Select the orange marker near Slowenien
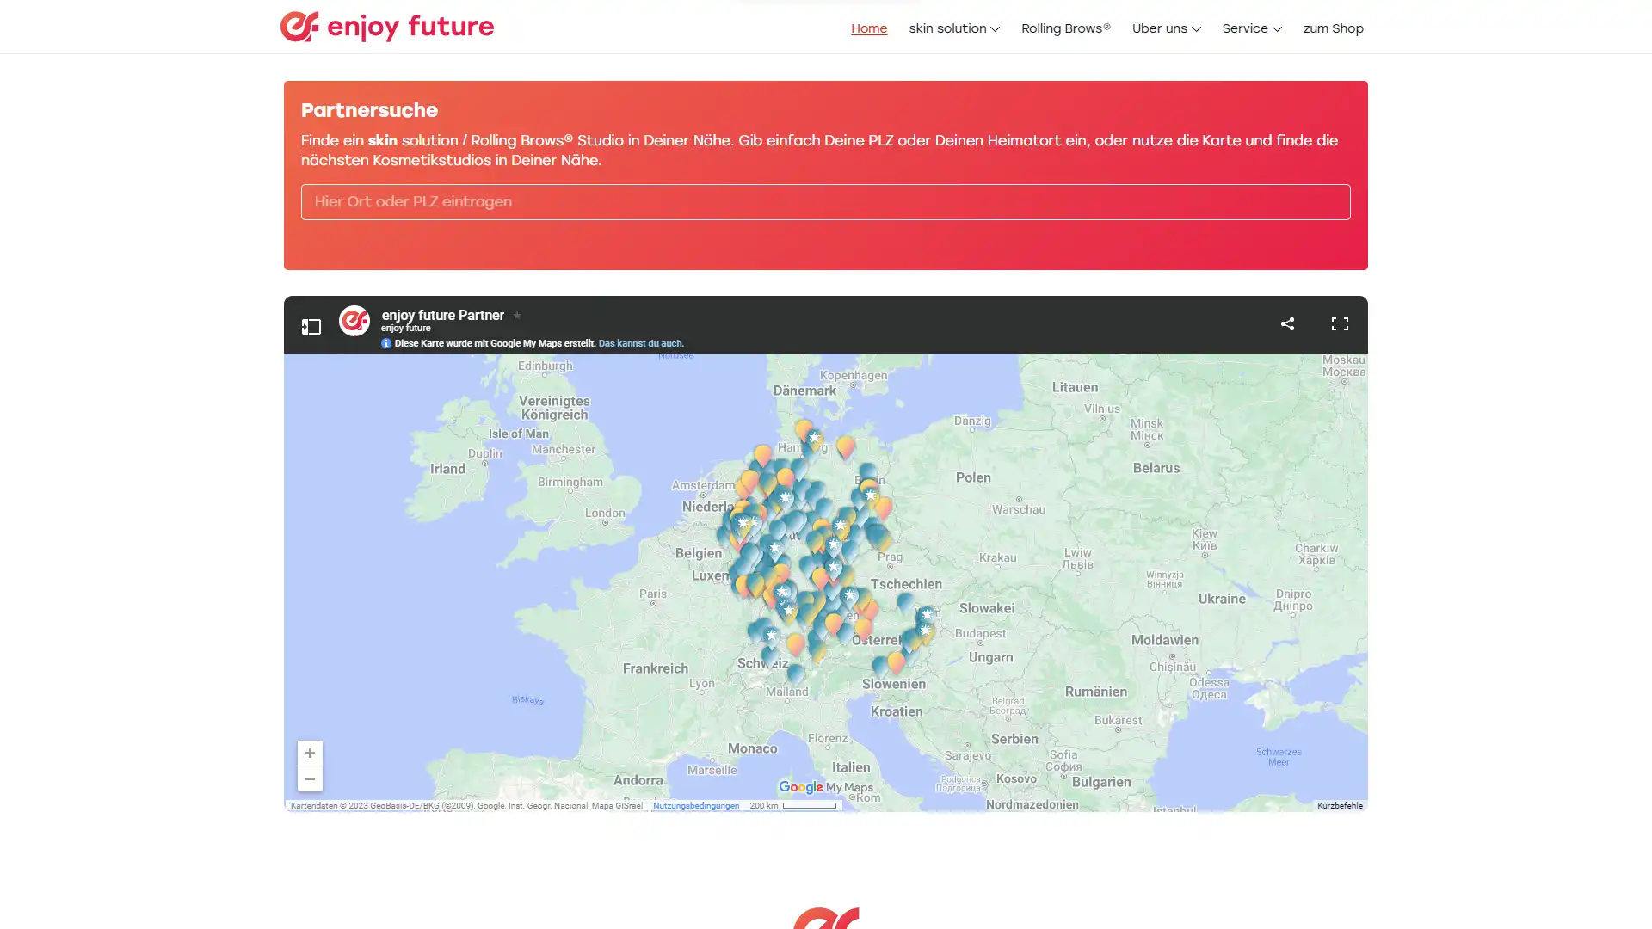The width and height of the screenshot is (1652, 929). click(897, 661)
